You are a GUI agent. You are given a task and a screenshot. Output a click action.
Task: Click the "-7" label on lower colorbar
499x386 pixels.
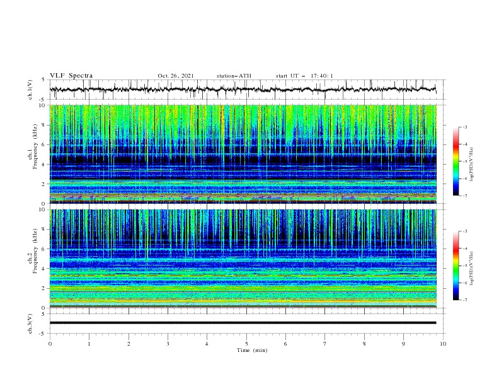point(464,300)
